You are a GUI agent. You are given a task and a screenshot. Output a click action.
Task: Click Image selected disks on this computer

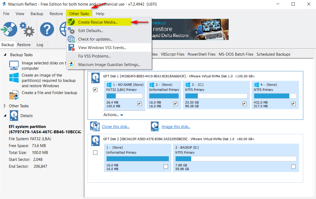tap(44, 66)
